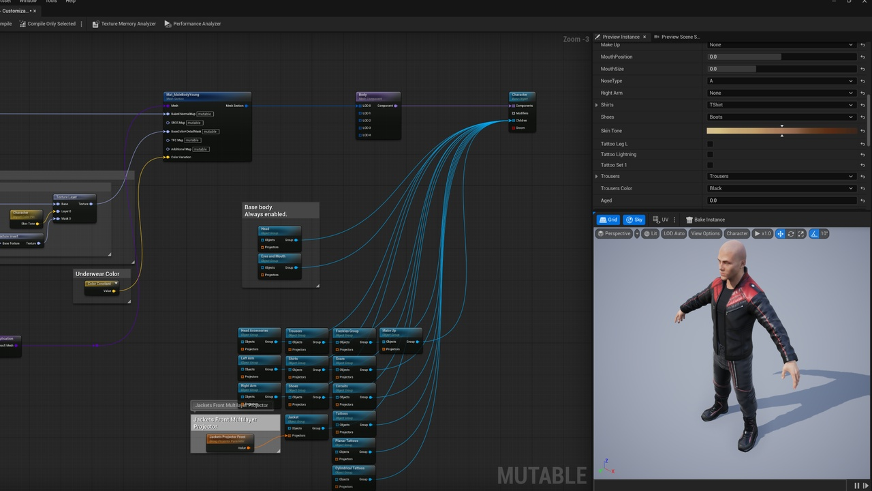This screenshot has height=491, width=872.
Task: Change the Lit view mode
Action: point(650,233)
